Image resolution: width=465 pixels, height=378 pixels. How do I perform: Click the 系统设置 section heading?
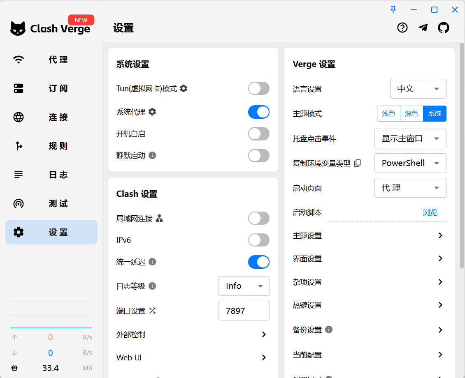[x=133, y=64]
